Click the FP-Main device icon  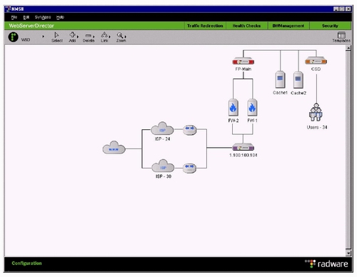tap(243, 61)
